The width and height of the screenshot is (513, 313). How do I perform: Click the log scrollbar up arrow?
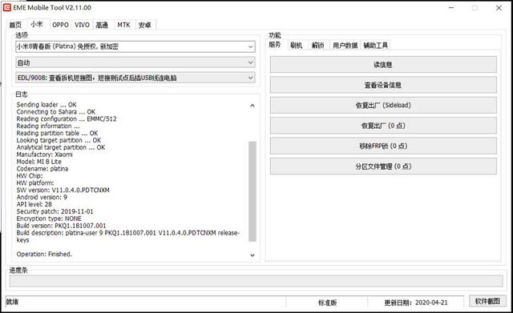(252, 105)
